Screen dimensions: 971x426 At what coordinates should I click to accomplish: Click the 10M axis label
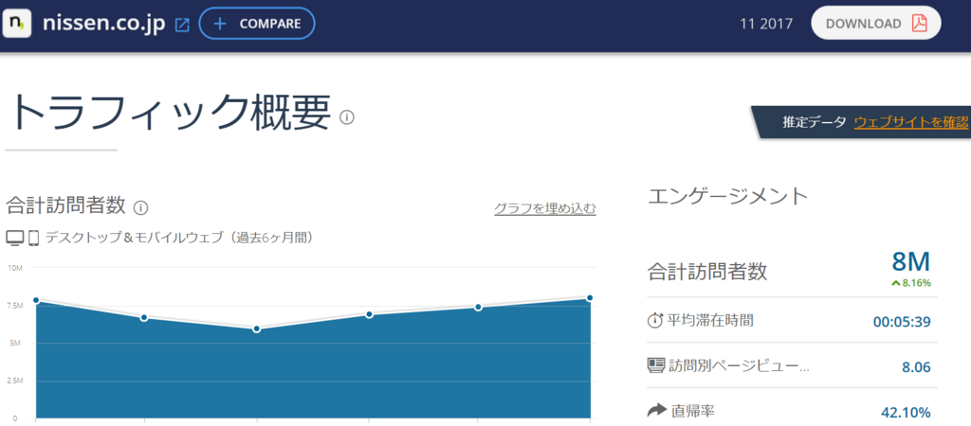(15, 268)
